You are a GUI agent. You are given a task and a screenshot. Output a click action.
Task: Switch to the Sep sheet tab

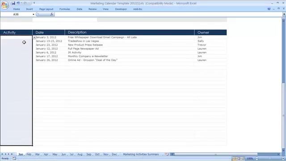pos(89,154)
